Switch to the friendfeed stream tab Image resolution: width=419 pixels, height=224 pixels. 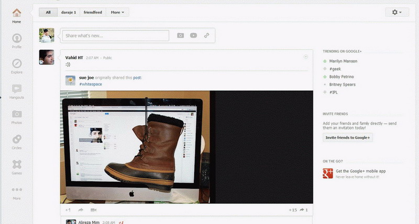tap(93, 12)
